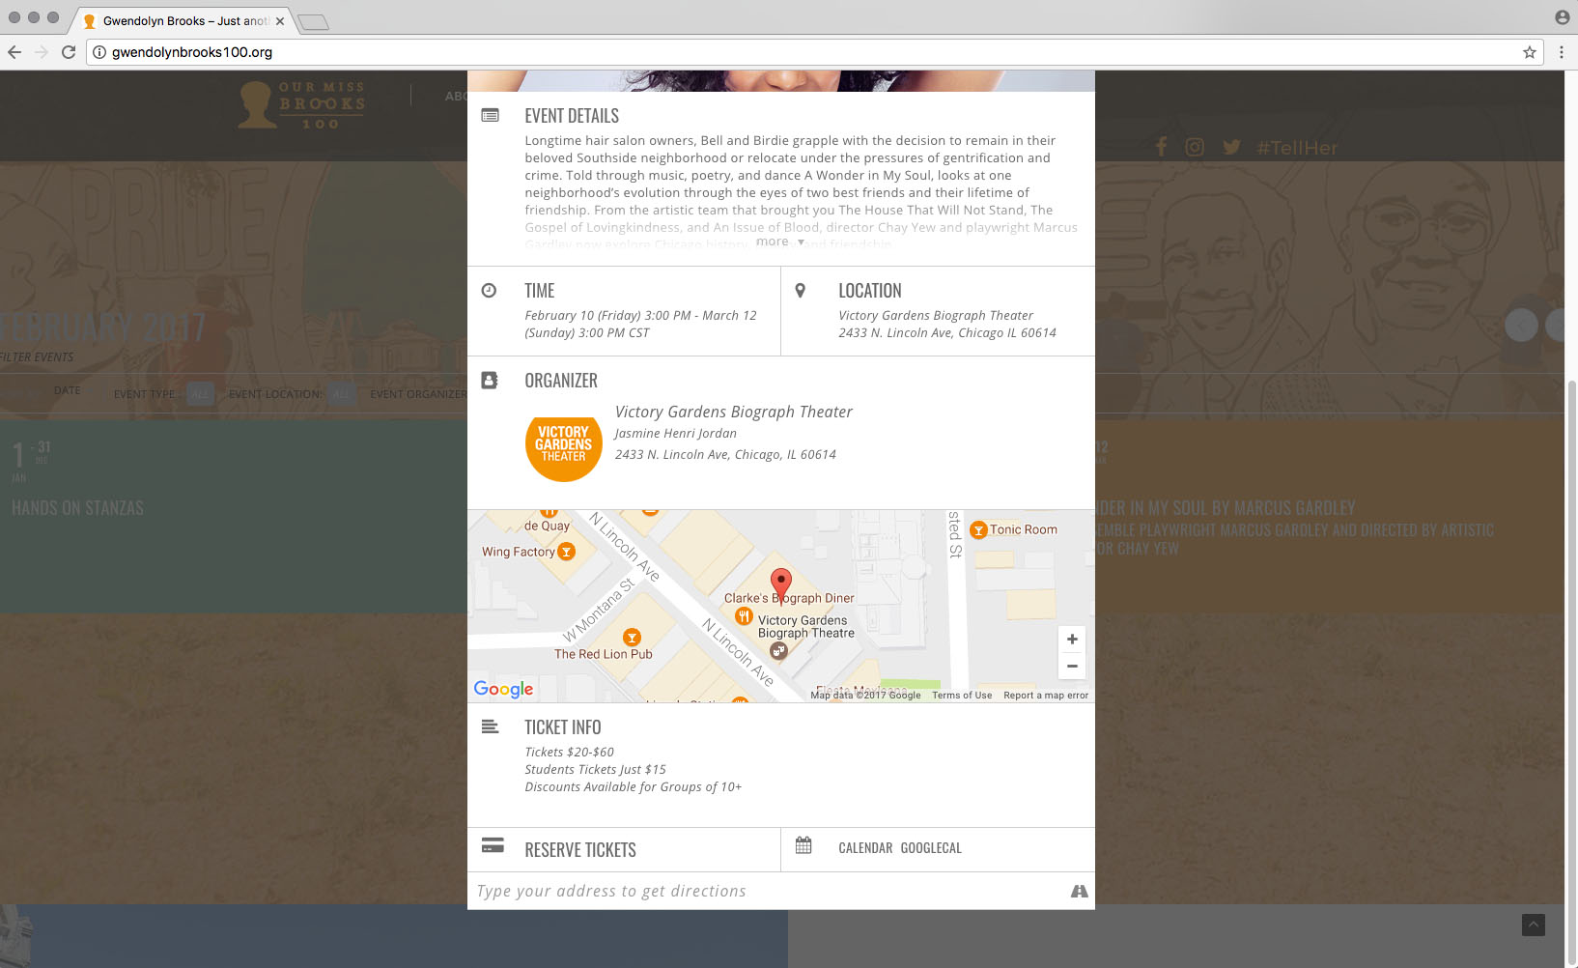Click Reserve Tickets button
The width and height of the screenshot is (1578, 968).
[579, 850]
